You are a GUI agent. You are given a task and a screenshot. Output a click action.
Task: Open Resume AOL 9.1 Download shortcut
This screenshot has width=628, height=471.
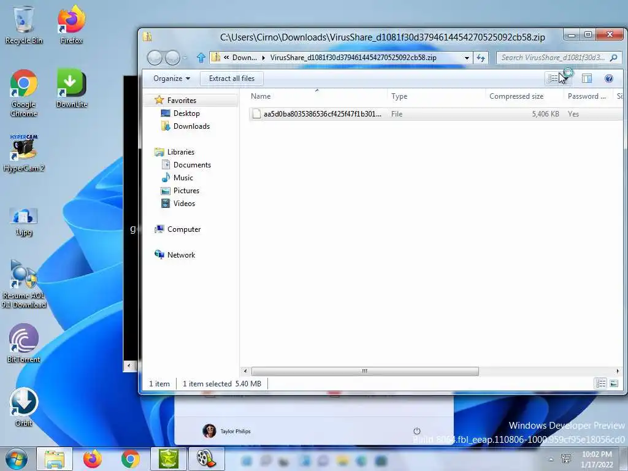[24, 285]
